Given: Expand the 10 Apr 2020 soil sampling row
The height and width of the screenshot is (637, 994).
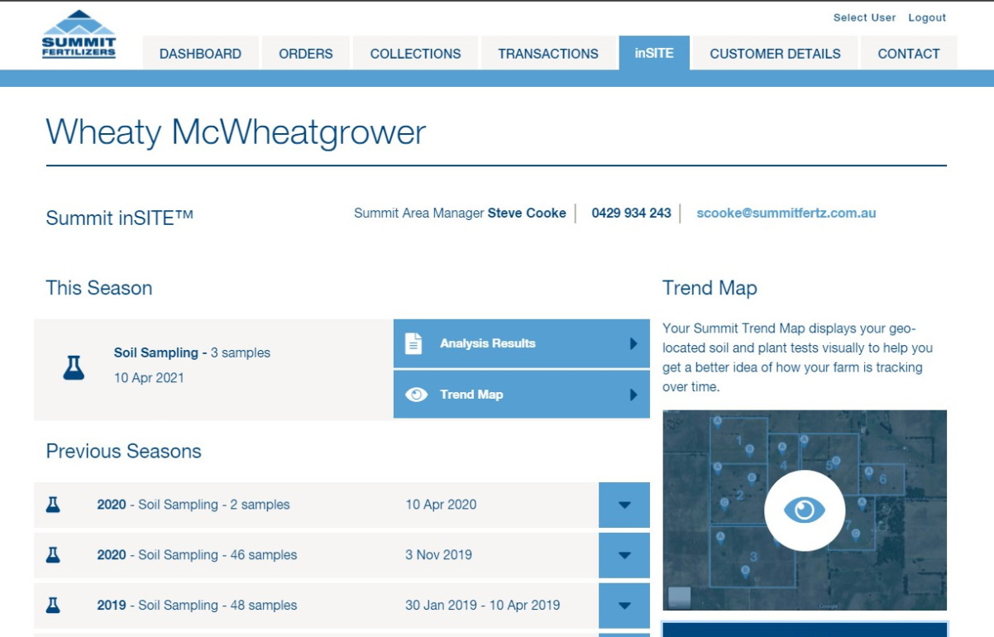Looking at the screenshot, I should pyautogui.click(x=624, y=505).
